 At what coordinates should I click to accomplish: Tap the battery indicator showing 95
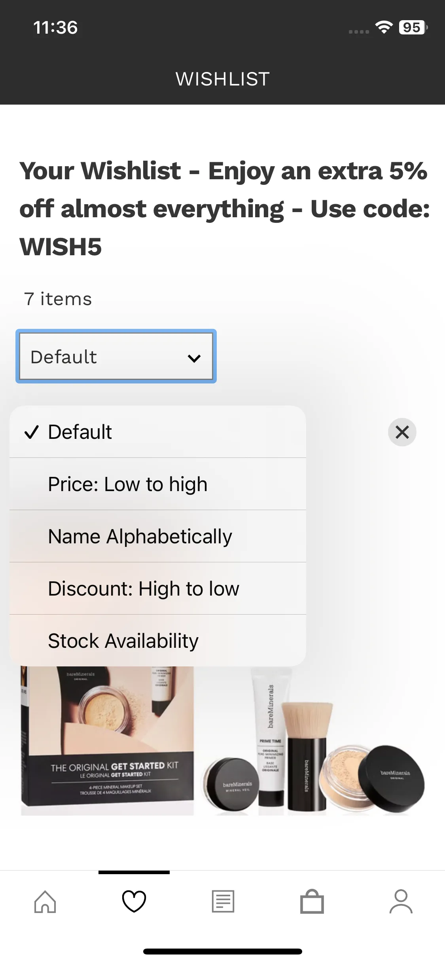[413, 27]
